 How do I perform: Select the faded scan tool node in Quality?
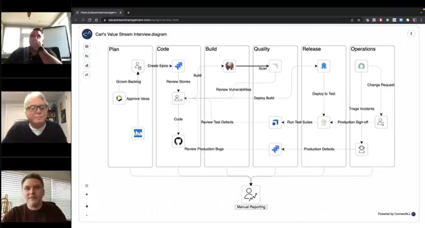[x=275, y=66]
